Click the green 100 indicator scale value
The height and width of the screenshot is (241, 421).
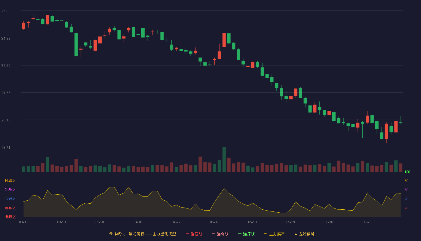(407, 172)
